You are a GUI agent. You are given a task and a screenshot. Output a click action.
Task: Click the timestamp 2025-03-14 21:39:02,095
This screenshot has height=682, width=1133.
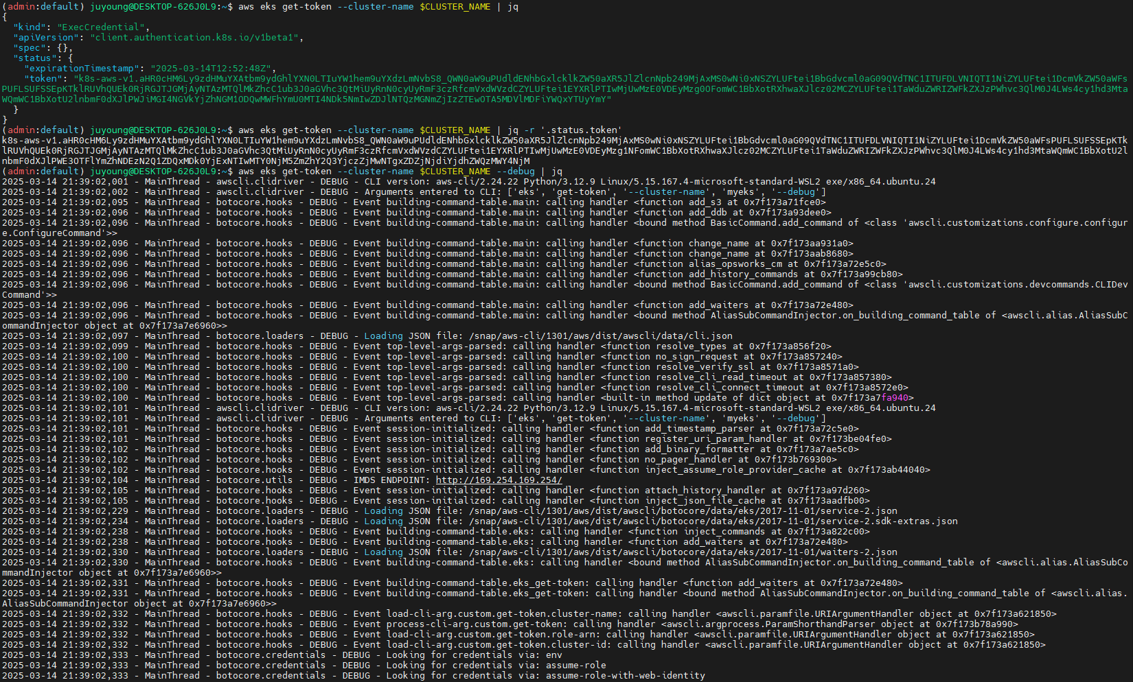tap(65, 202)
